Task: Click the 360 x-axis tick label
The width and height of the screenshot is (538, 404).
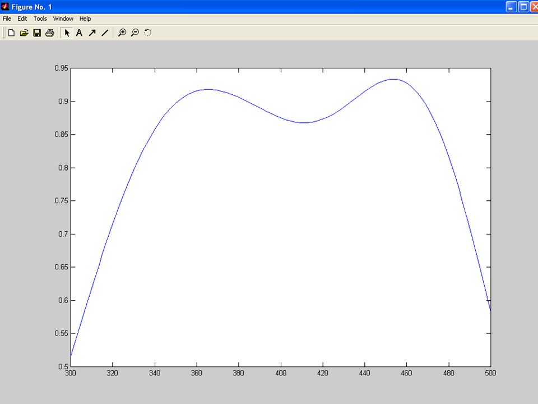Action: [x=197, y=373]
